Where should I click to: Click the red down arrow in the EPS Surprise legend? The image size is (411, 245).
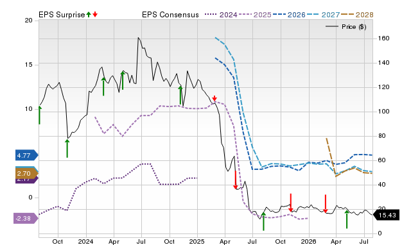[x=95, y=14]
